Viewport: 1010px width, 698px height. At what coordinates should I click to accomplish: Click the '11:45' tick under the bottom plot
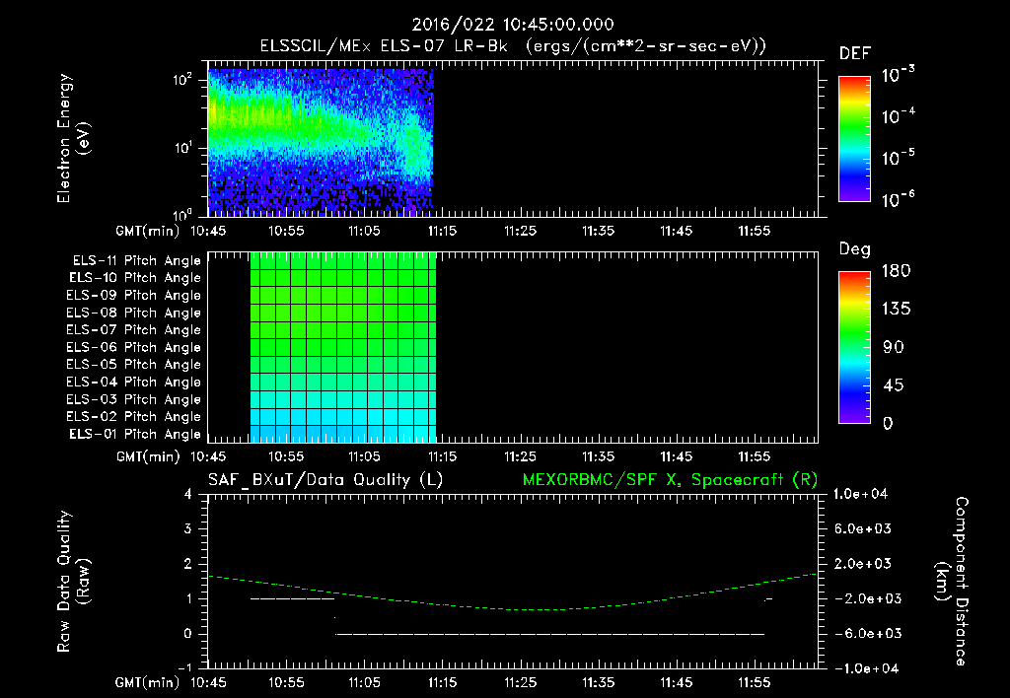676,682
